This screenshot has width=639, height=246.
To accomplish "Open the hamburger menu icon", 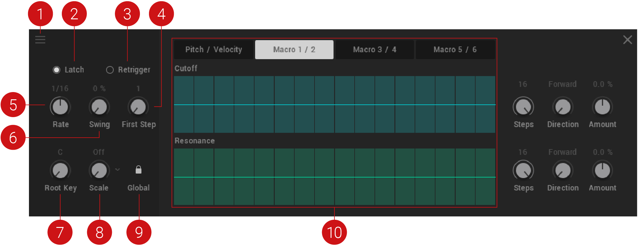I will pyautogui.click(x=40, y=40).
